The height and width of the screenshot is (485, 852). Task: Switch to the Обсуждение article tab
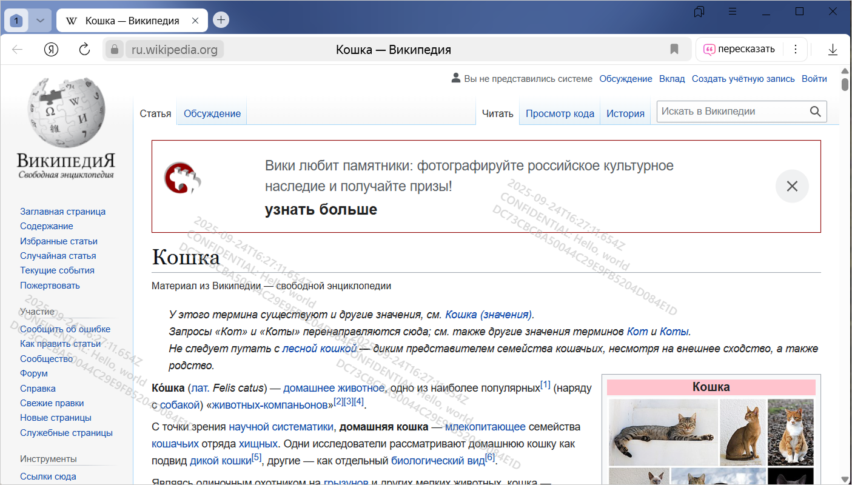click(212, 113)
